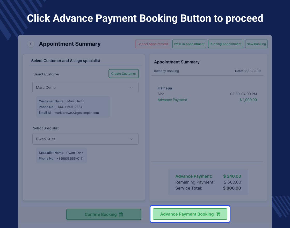Click the $ 1,000.00 advance amount

(248, 100)
